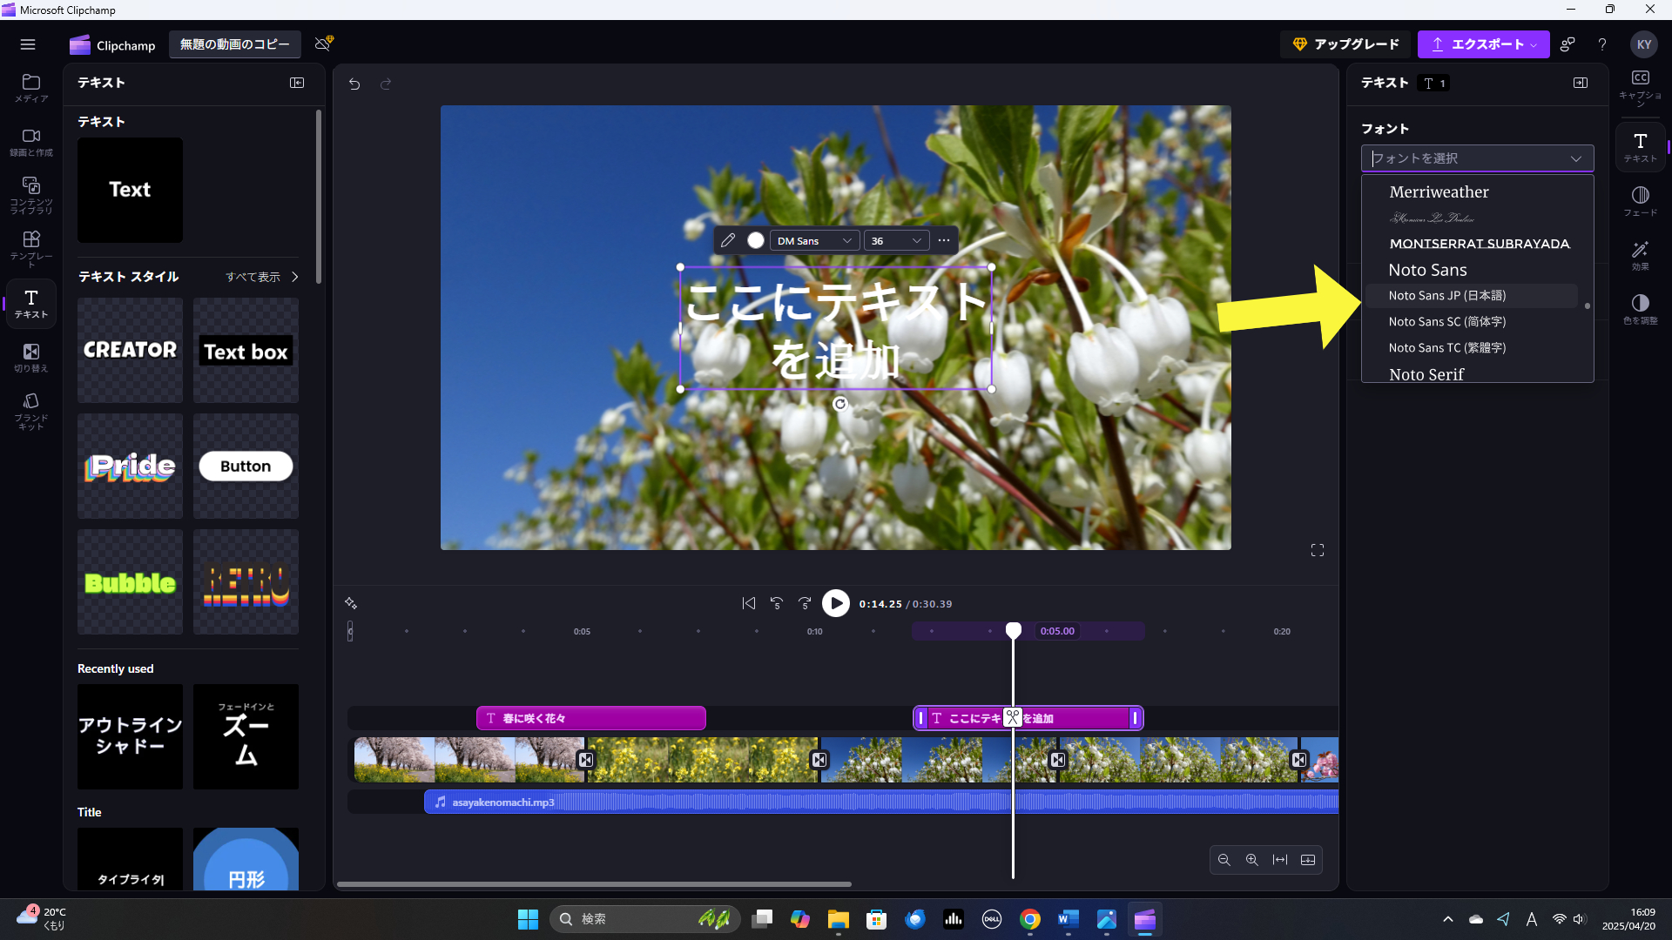Open more options on text toolbar

click(x=944, y=240)
